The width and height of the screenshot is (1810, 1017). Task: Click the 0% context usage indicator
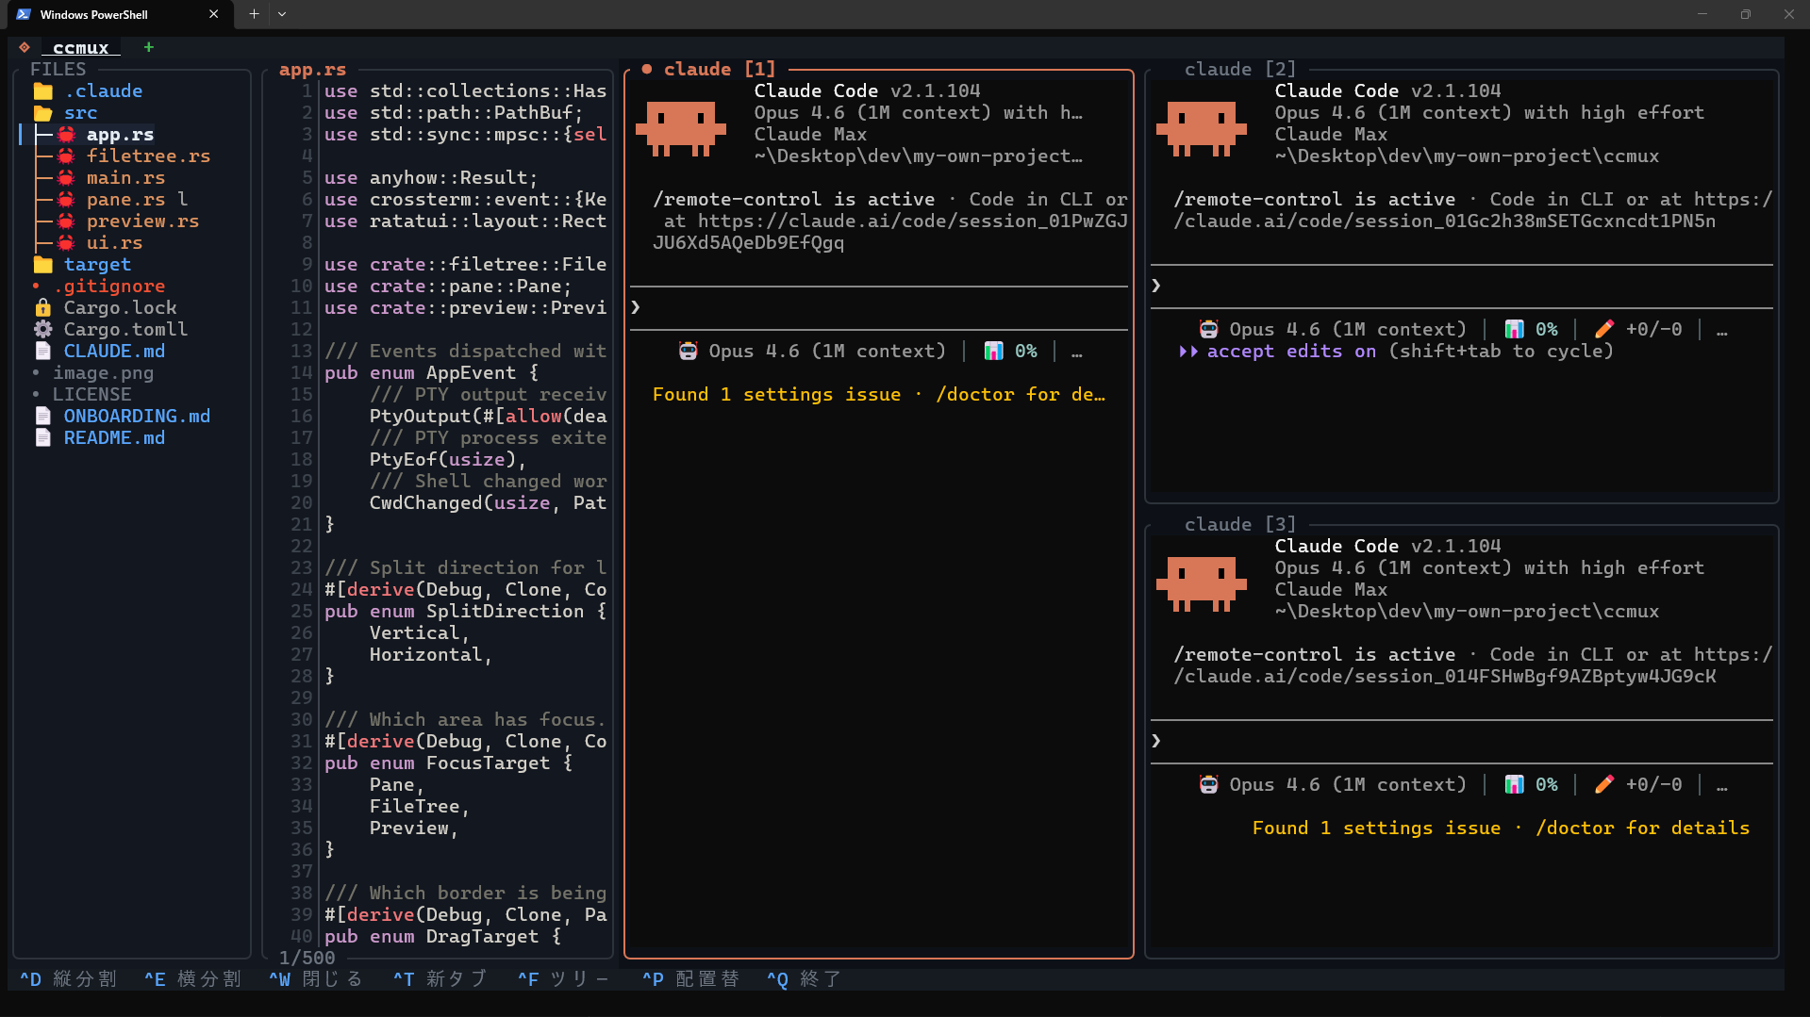pyautogui.click(x=1026, y=351)
